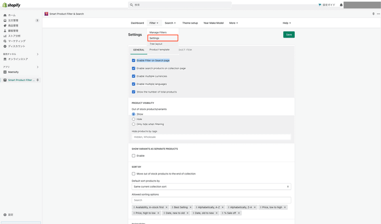Open Smart Product Filter app in sidebar

pyautogui.click(x=21, y=80)
